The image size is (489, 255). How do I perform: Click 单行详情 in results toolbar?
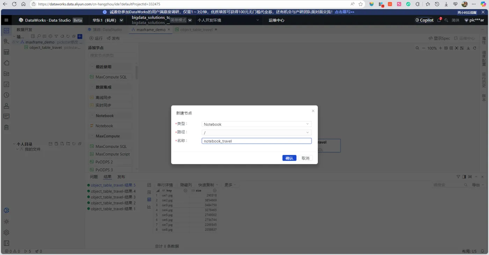coord(165,185)
